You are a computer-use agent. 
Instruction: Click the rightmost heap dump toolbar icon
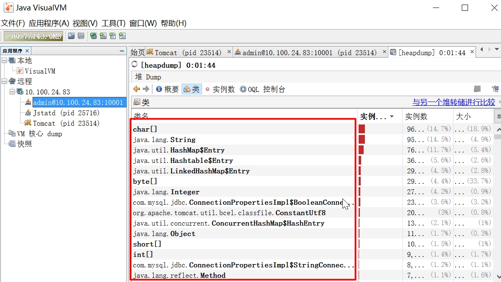[495, 89]
